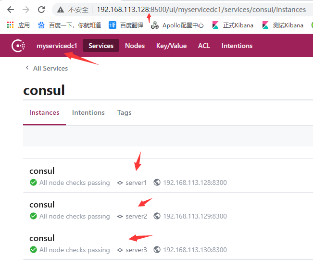Click the globe icon beside 192.168.113.130:8300
Viewport: 313px width, 268px height.
[157, 250]
